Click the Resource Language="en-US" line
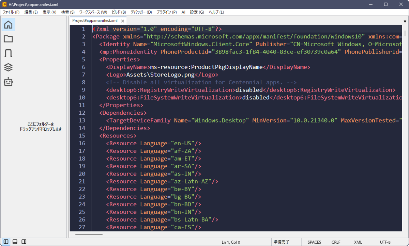409x246 pixels. 154,143
